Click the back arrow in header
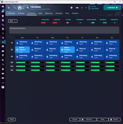Viewport: 123px width, 124px height. tap(9, 8)
